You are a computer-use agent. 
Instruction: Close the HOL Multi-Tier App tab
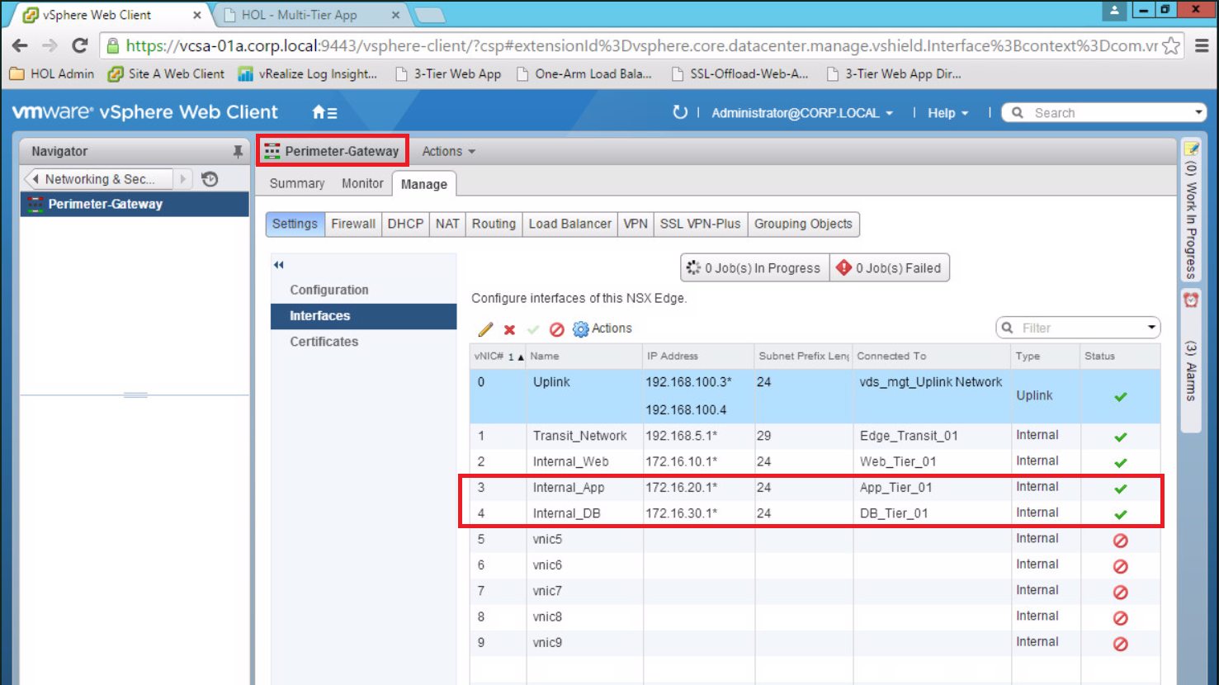395,15
